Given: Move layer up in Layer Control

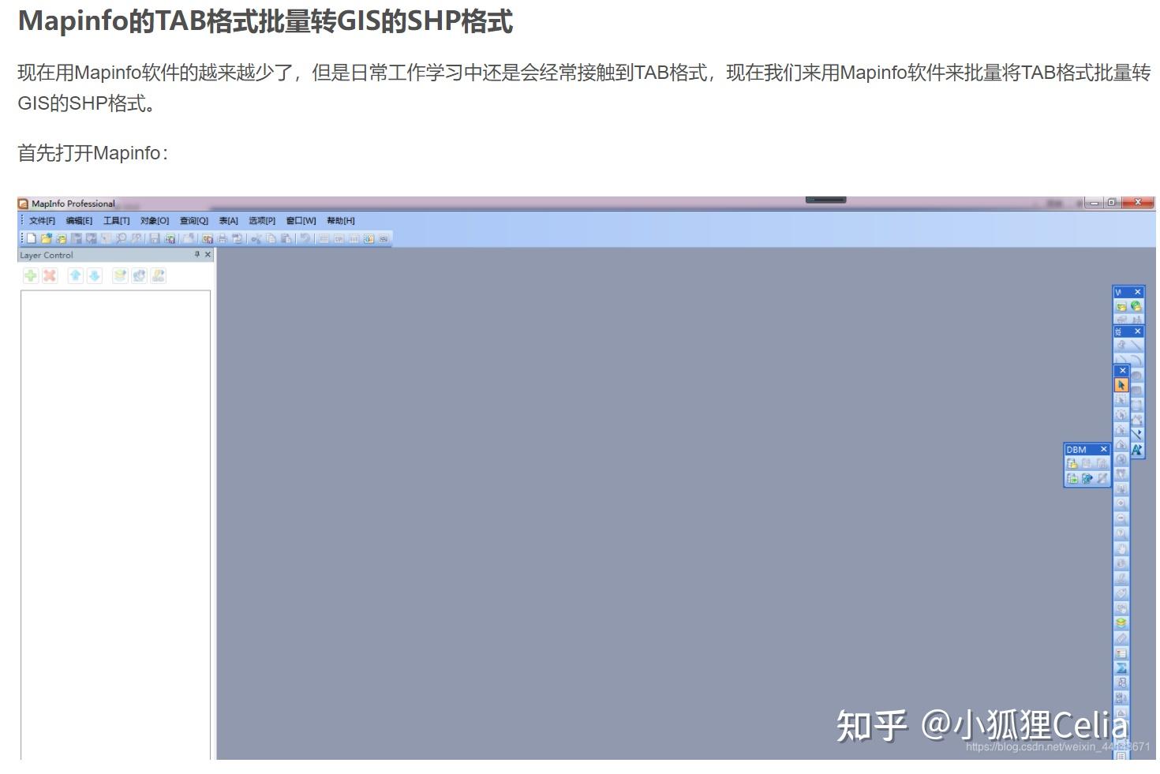Looking at the screenshot, I should (76, 275).
